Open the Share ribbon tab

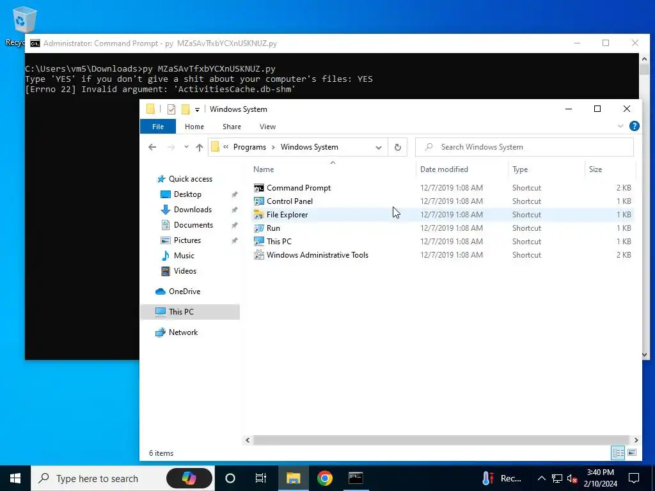click(x=232, y=127)
